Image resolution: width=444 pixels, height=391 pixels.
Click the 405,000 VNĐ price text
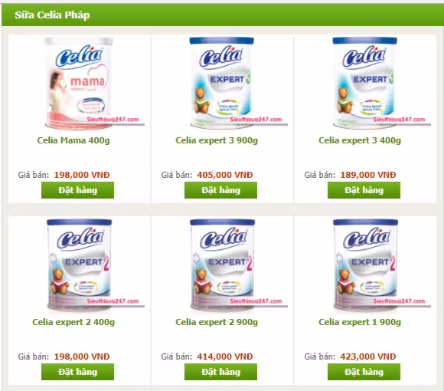point(225,175)
